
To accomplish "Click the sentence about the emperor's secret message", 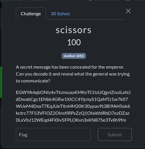I will click(x=70, y=67).
